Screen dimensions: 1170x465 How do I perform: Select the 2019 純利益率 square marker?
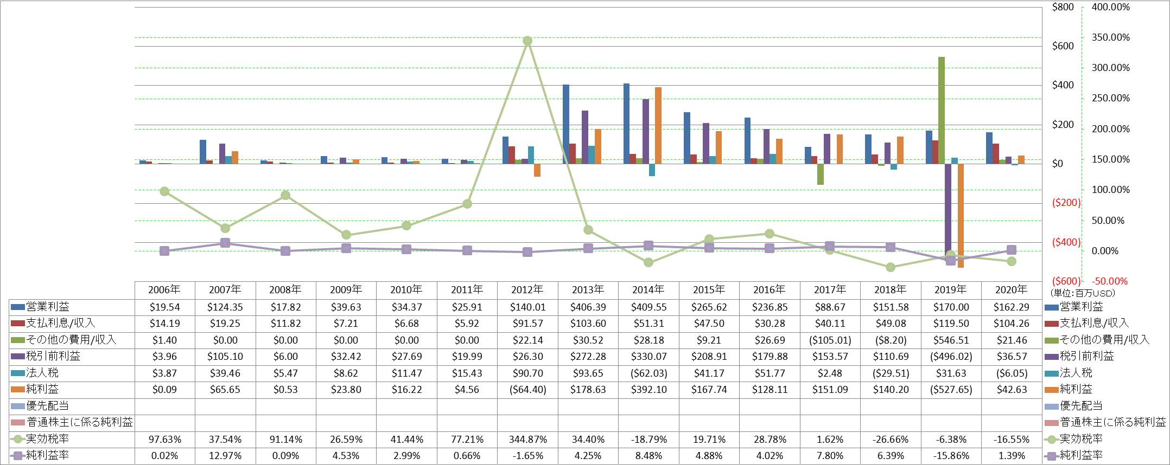pos(951,260)
